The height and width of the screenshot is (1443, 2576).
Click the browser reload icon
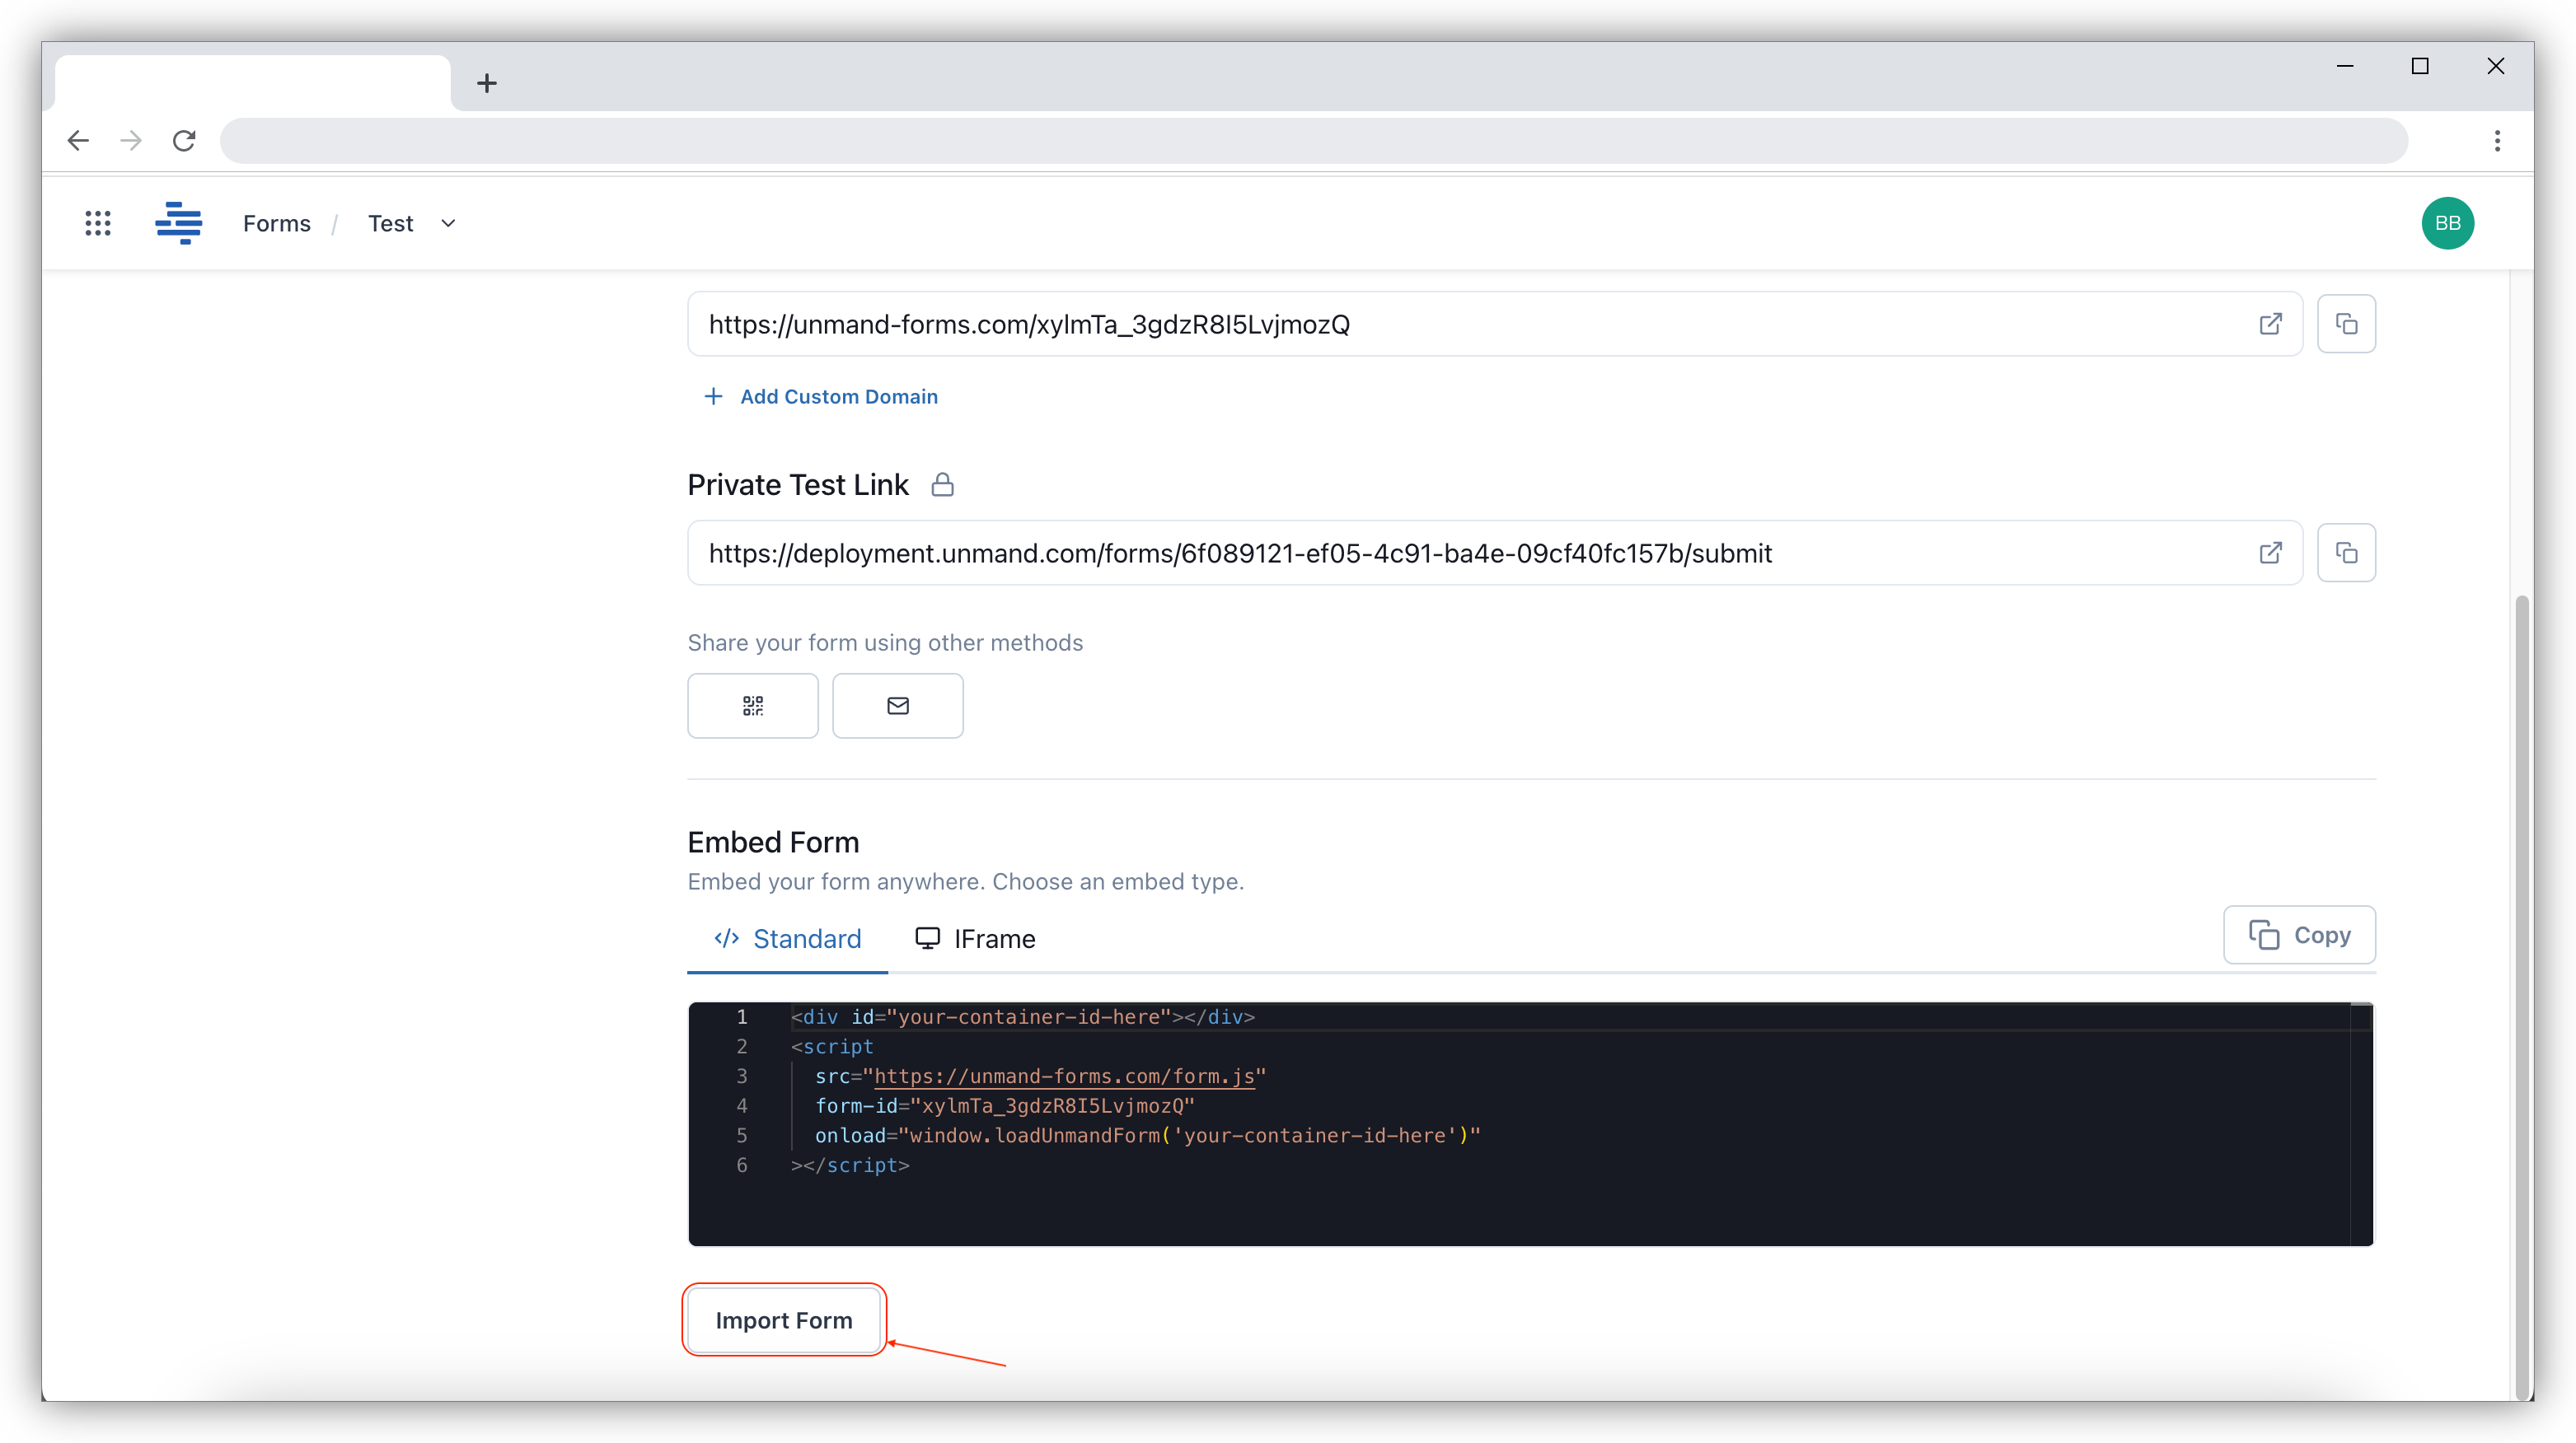pyautogui.click(x=184, y=141)
